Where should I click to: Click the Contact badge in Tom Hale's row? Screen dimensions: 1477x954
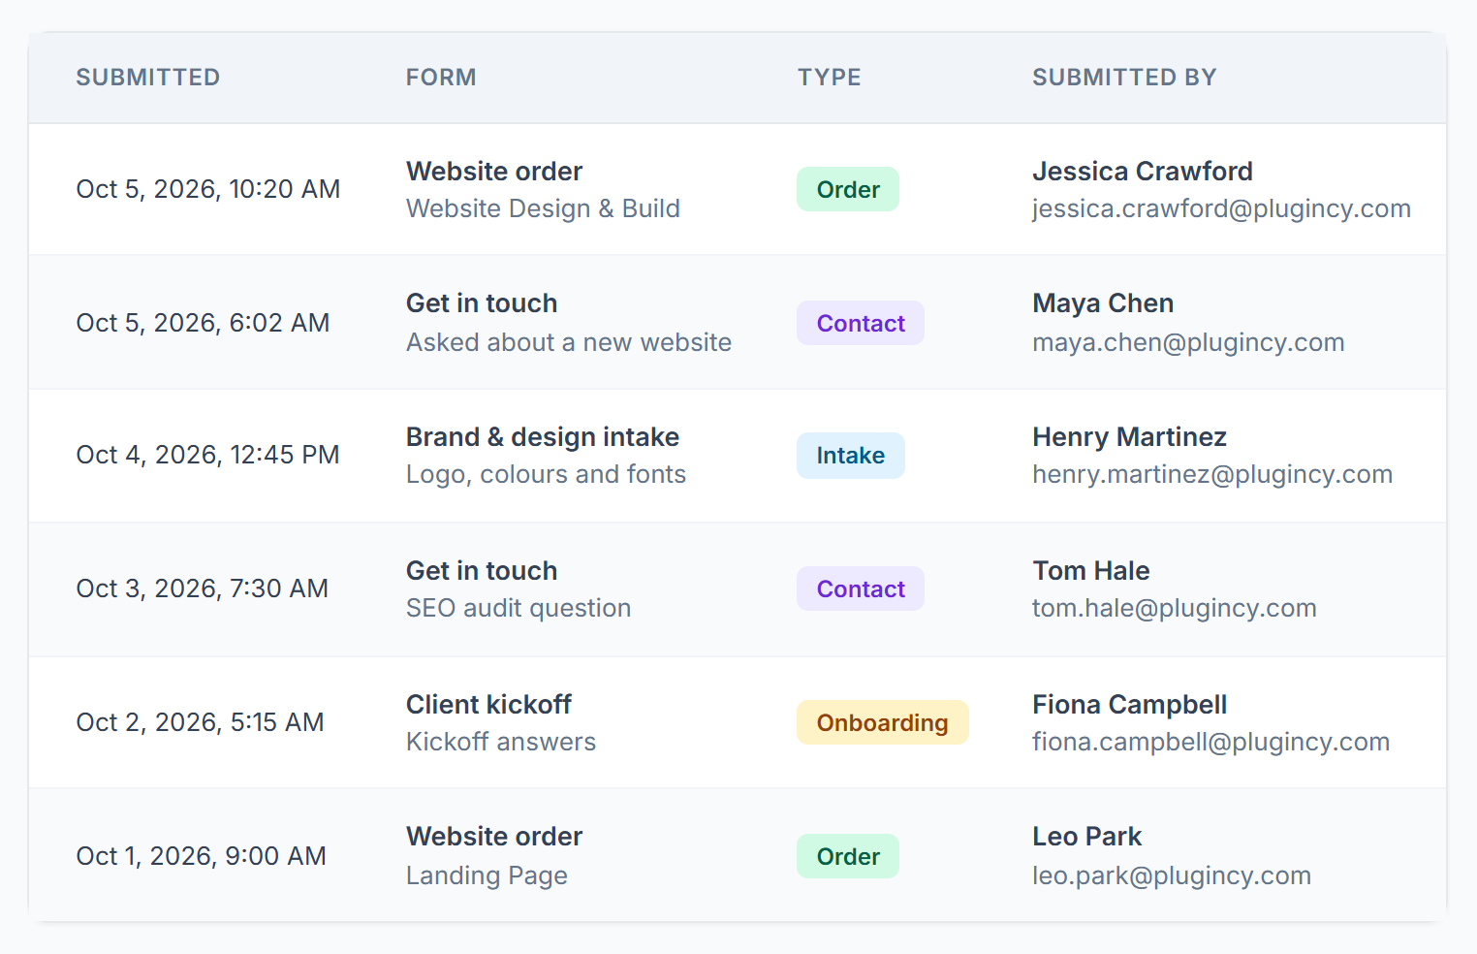pos(861,588)
